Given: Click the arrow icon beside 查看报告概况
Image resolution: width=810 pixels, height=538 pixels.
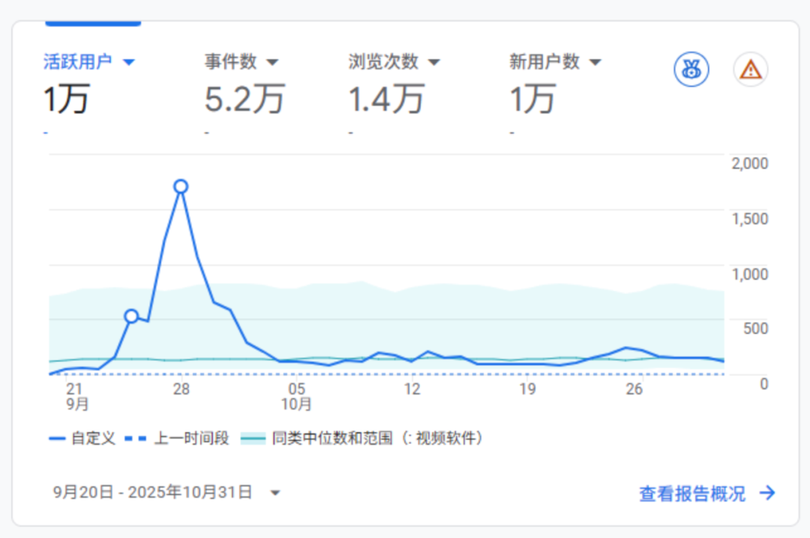Looking at the screenshot, I should point(766,494).
